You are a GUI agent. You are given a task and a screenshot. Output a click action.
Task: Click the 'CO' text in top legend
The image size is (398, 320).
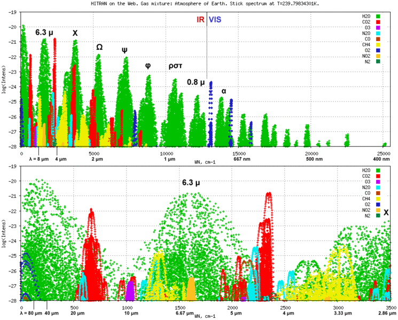[x=368, y=39]
